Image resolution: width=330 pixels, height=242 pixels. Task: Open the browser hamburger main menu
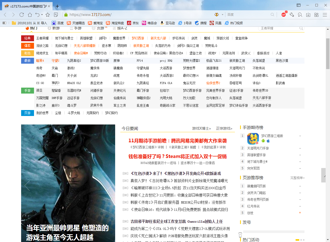325,15
